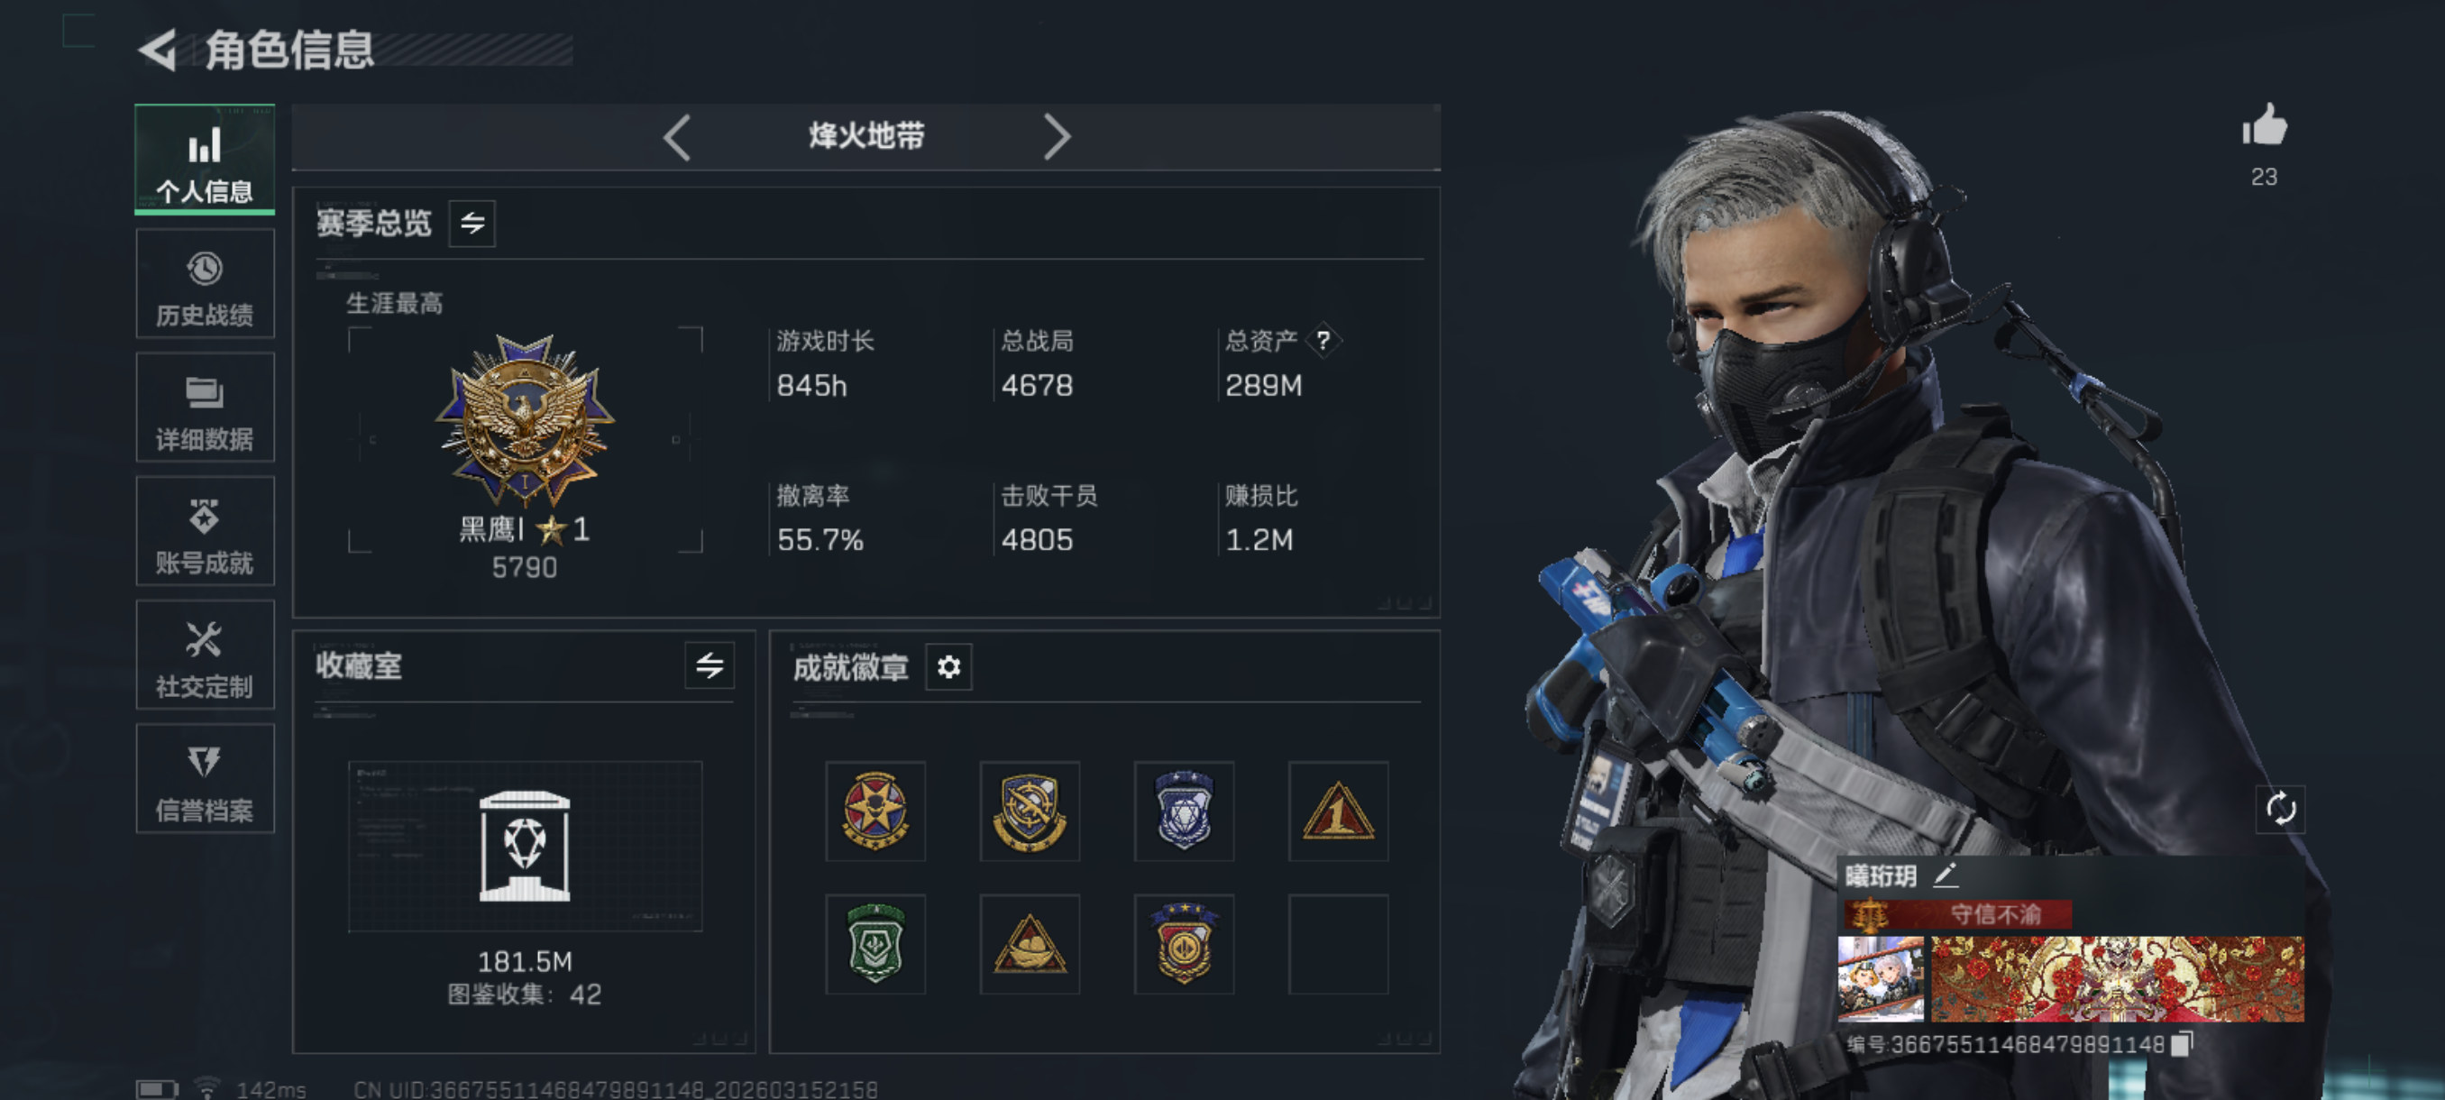Open the 历史战绩 tab
Viewport: 2445px width, 1100px height.
[205, 285]
